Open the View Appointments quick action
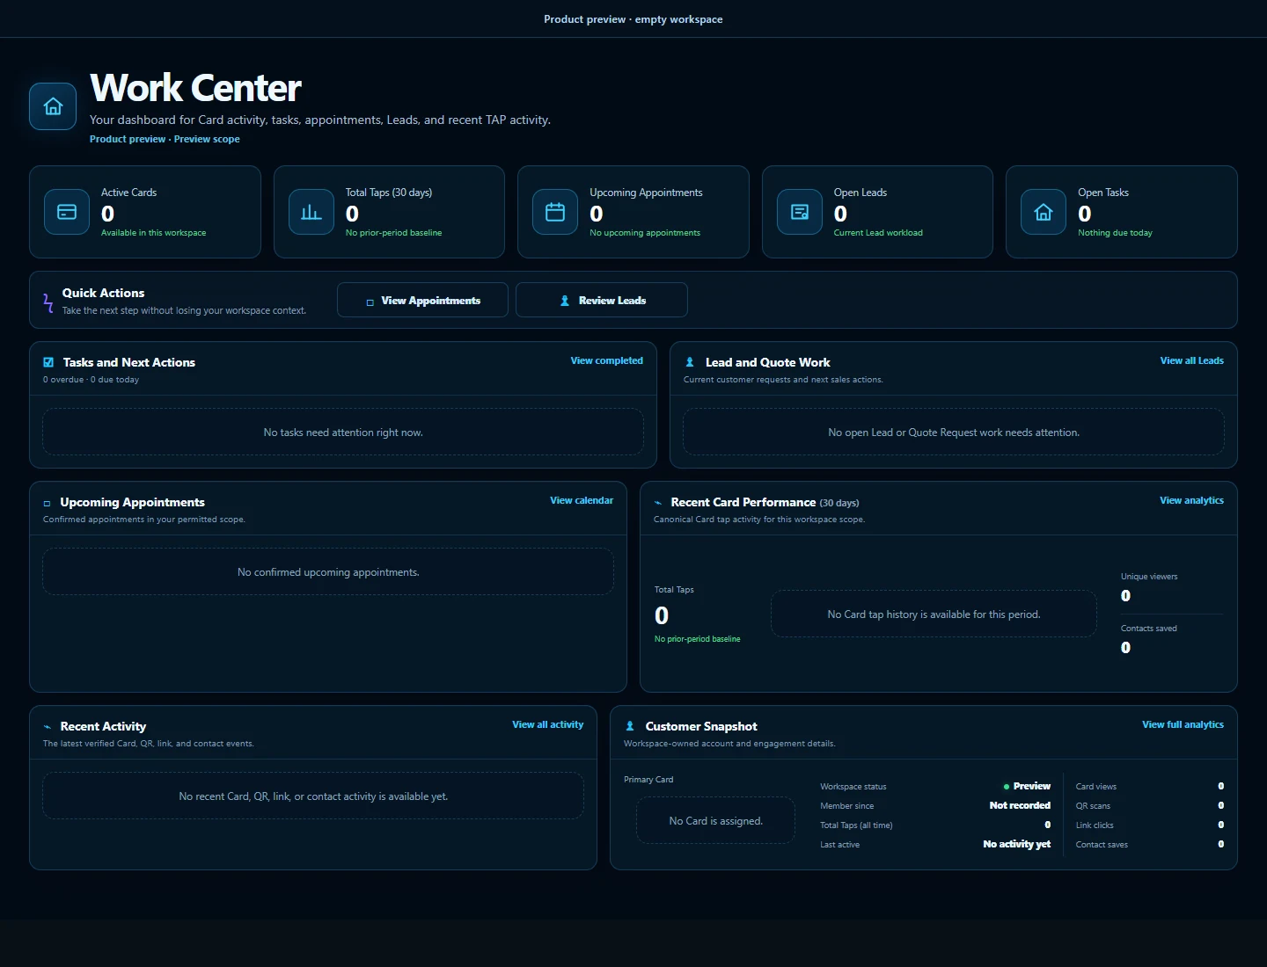Viewport: 1267px width, 967px height. 422,300
